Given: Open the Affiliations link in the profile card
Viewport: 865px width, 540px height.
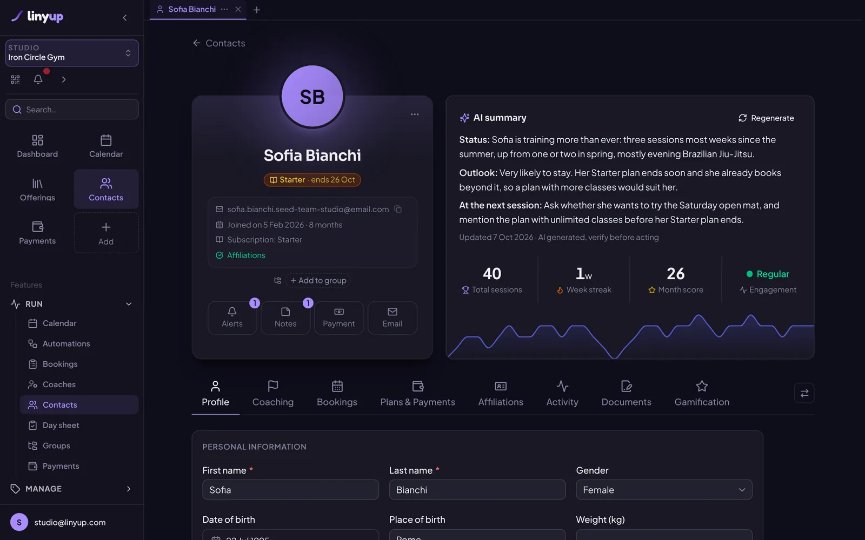Looking at the screenshot, I should pos(246,255).
